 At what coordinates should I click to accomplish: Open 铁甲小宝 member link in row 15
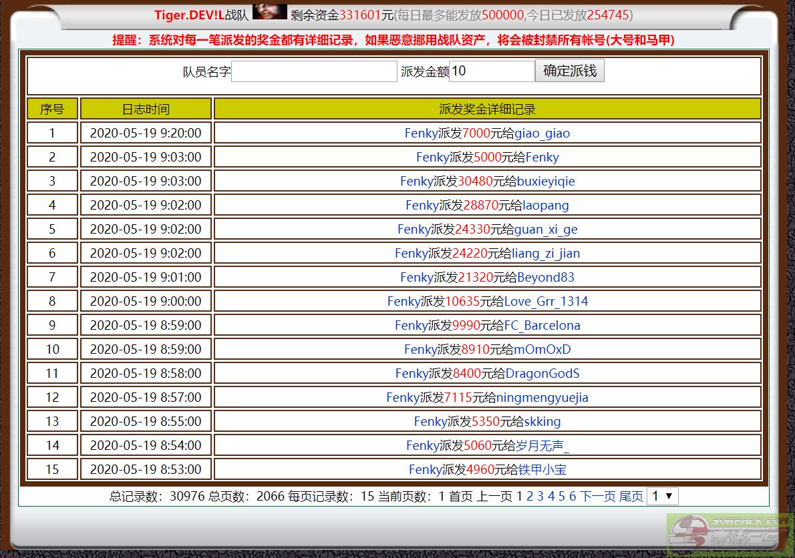click(x=542, y=469)
